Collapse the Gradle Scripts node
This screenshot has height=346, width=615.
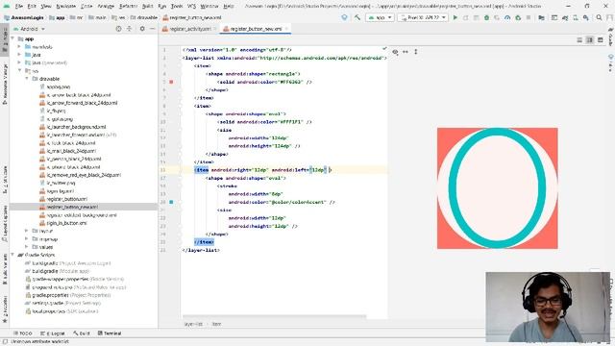12,255
